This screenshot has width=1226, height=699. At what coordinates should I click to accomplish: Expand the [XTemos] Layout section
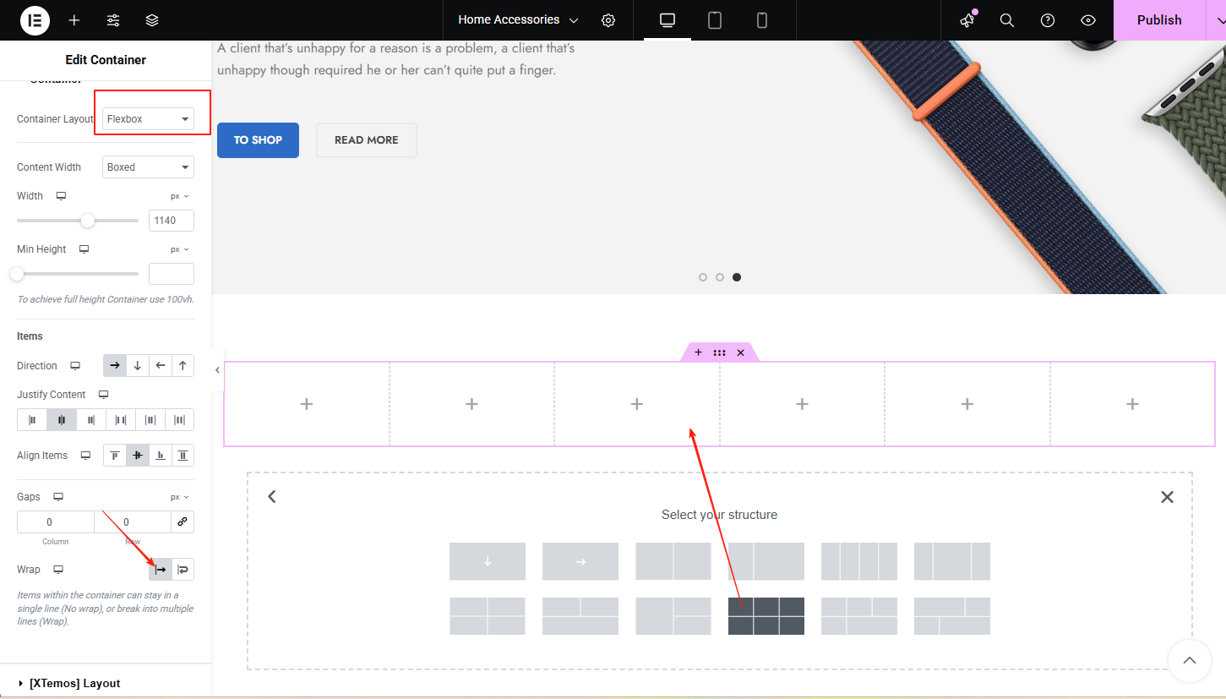[74, 683]
